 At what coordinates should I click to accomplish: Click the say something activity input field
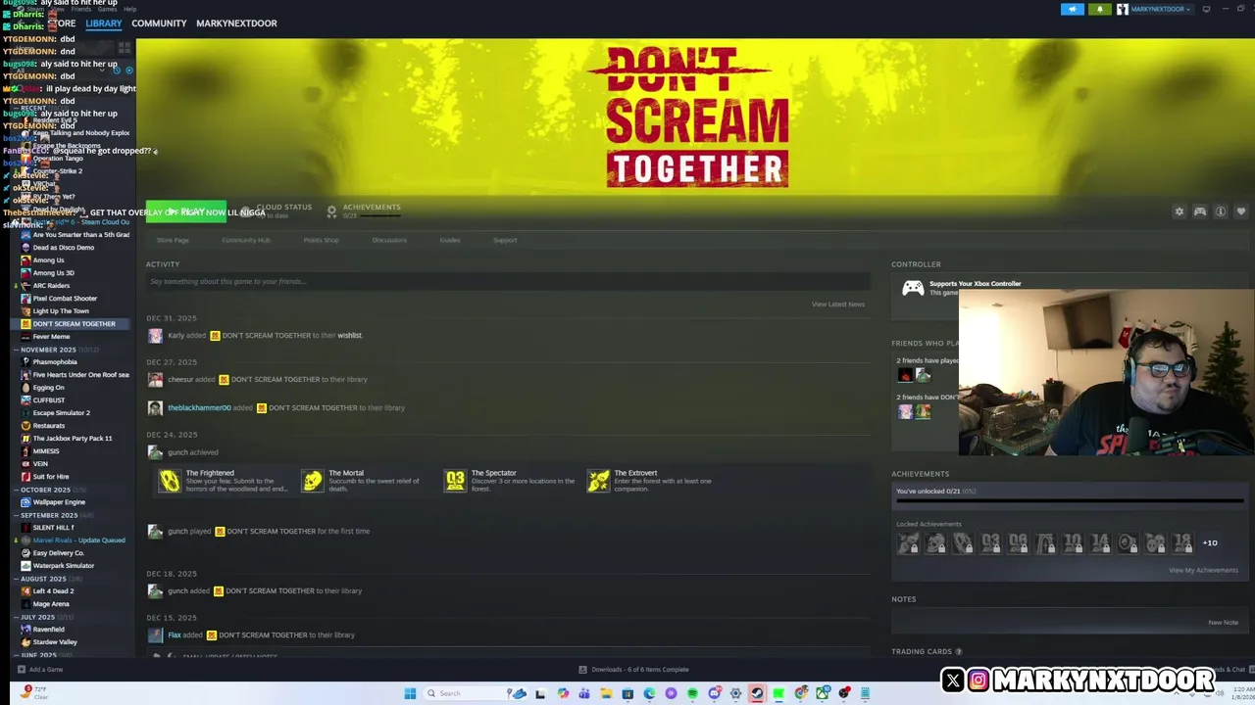pyautogui.click(x=508, y=282)
